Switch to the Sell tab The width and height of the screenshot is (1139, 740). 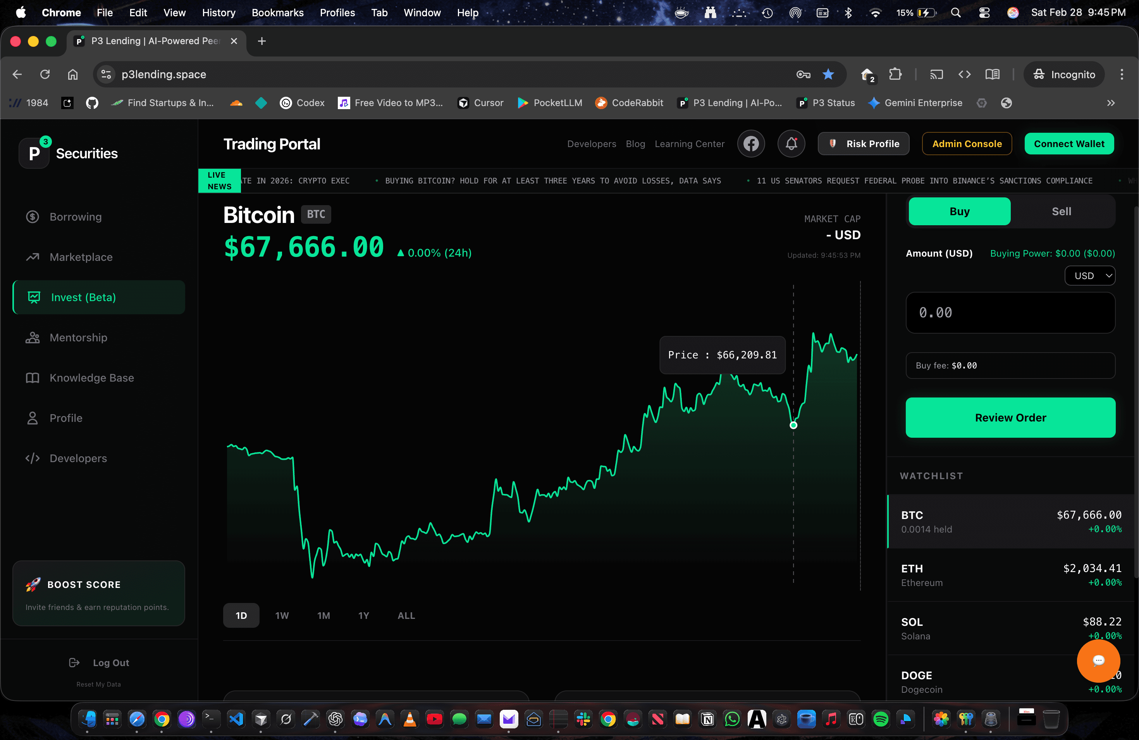click(1062, 211)
